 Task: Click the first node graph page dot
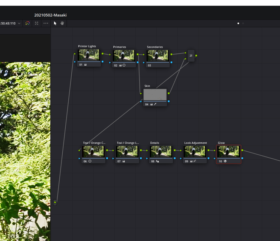click(238, 23)
